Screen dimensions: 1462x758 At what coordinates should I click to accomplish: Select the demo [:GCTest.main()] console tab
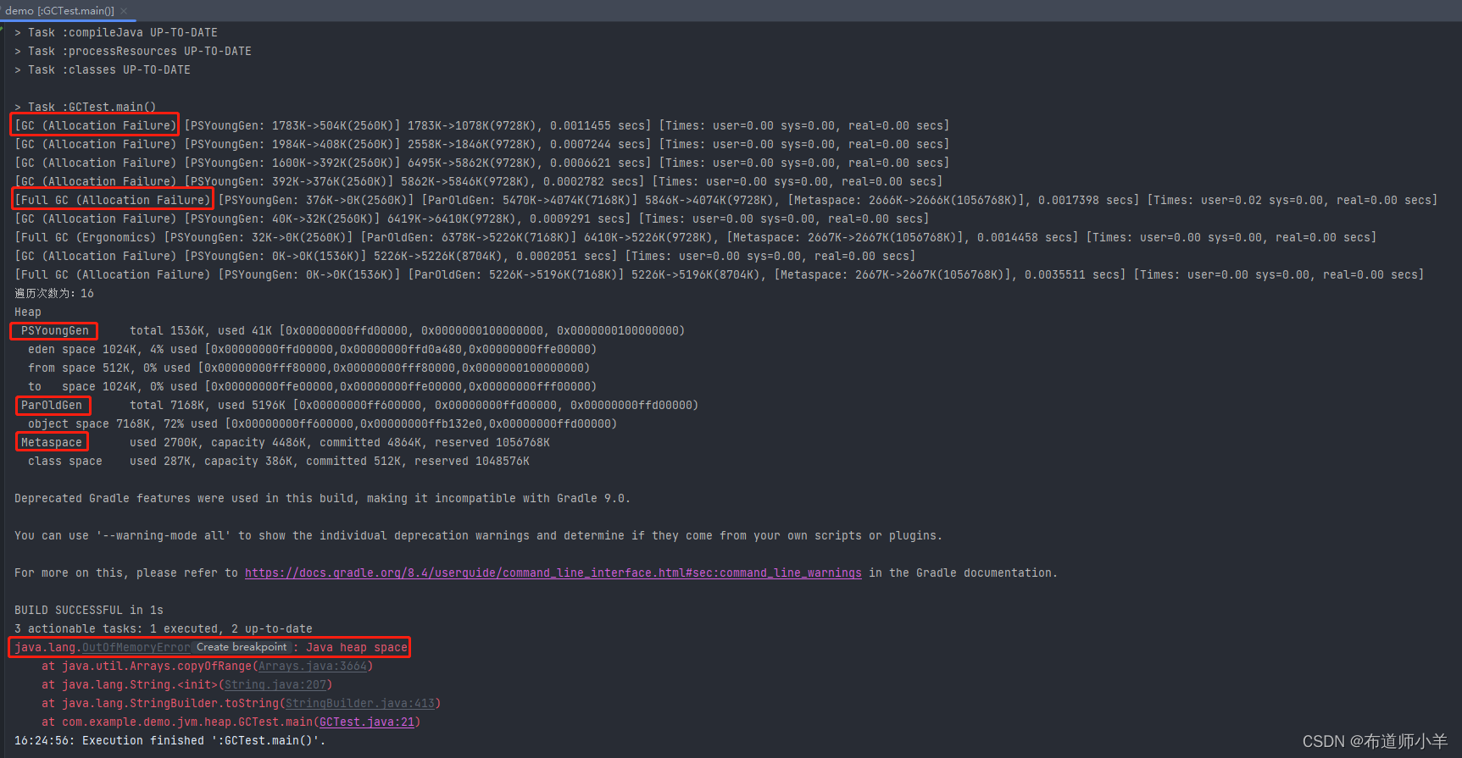pos(60,11)
